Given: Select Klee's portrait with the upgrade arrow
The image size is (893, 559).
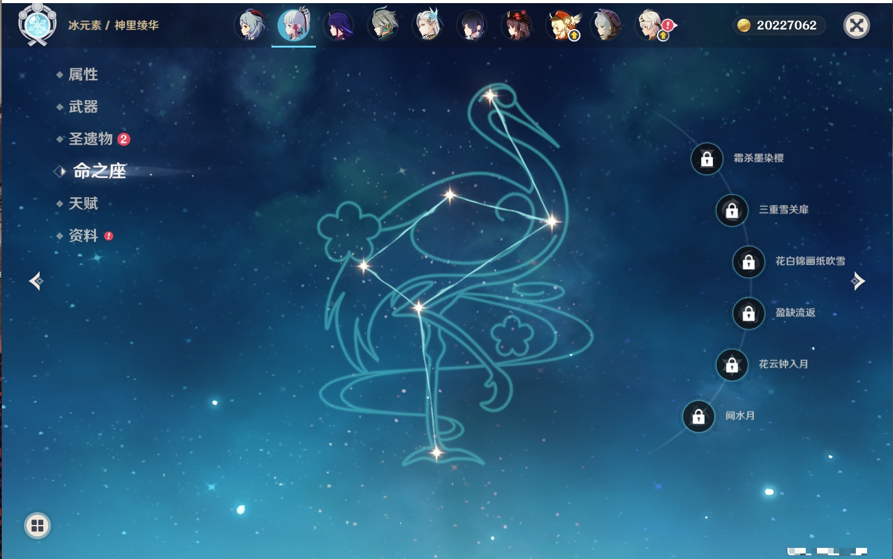Looking at the screenshot, I should coord(562,26).
